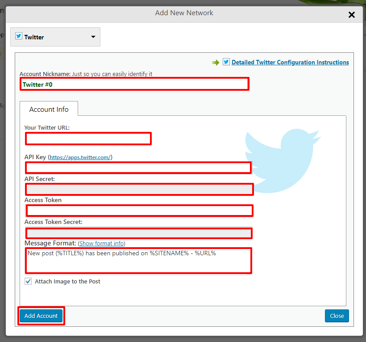Click the API Key input field
This screenshot has width=366, height=342.
pyautogui.click(x=138, y=168)
